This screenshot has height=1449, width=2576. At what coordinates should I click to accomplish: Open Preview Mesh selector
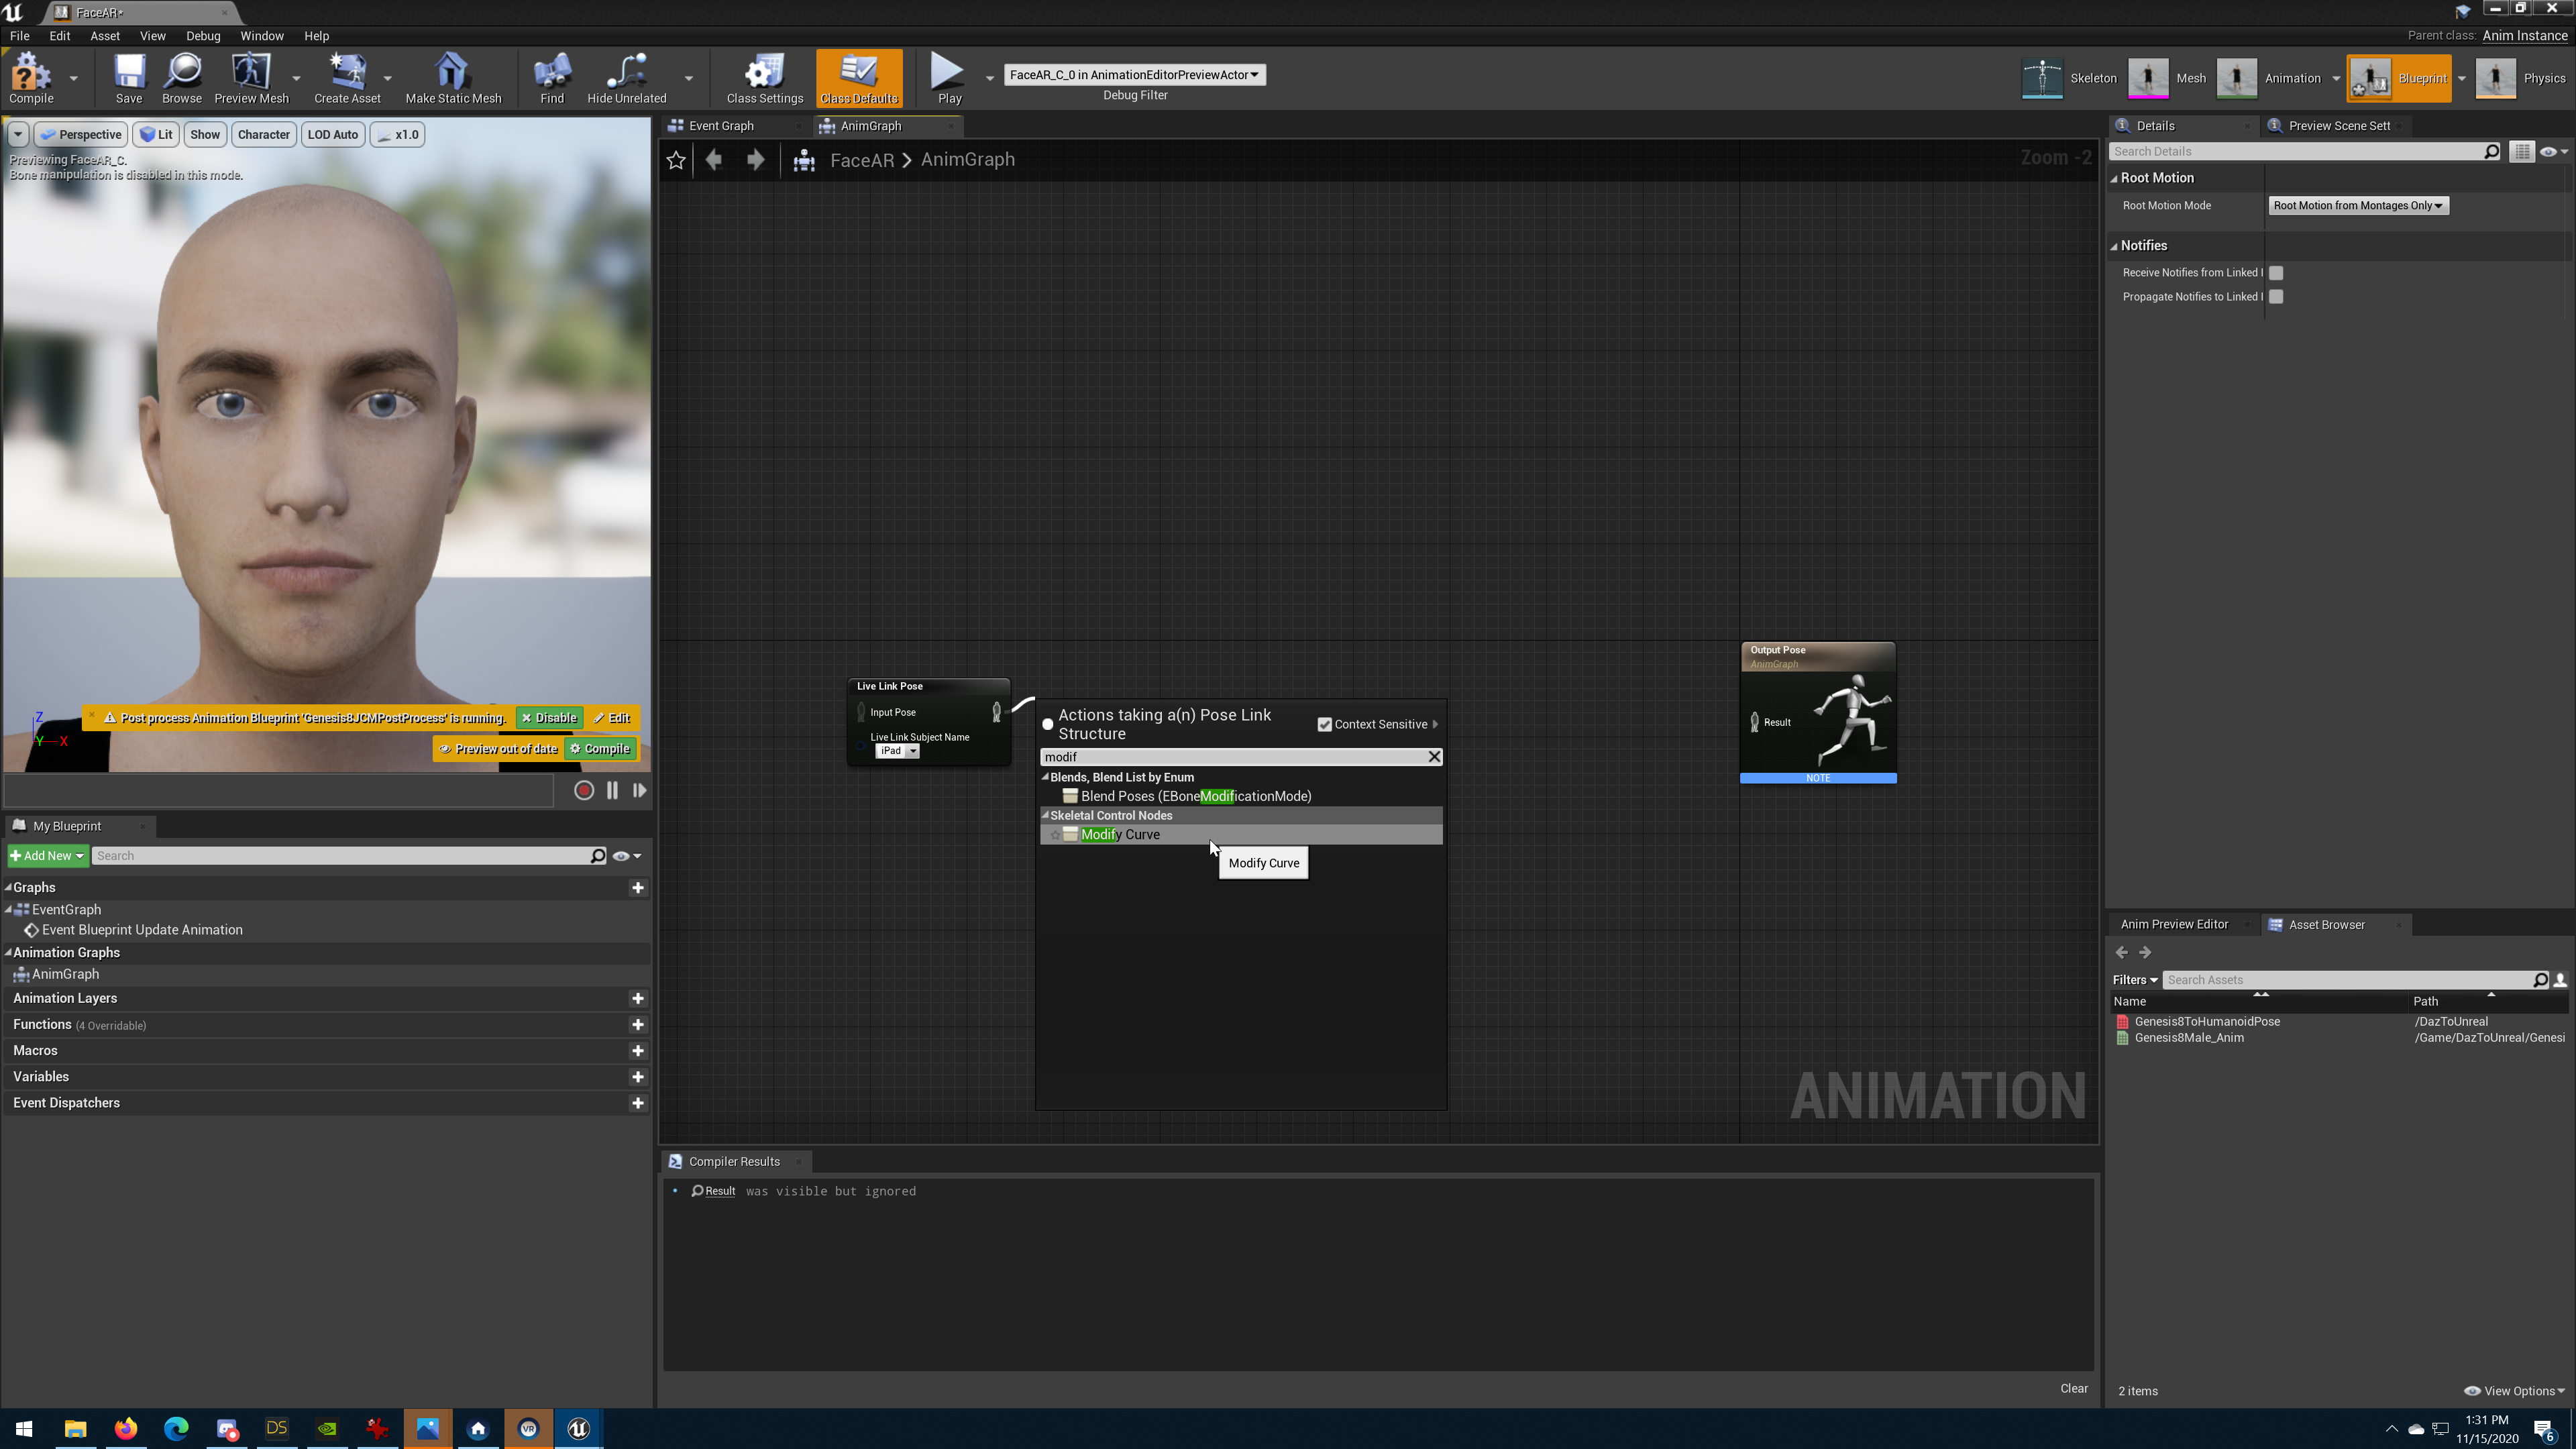[251, 78]
